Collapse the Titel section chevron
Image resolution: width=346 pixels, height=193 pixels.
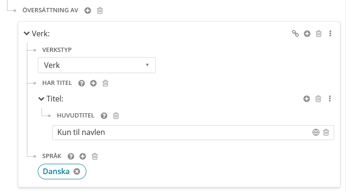point(41,99)
